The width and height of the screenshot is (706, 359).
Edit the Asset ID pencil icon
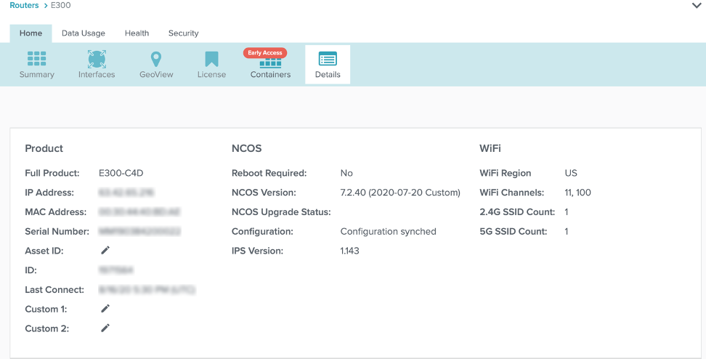(105, 250)
